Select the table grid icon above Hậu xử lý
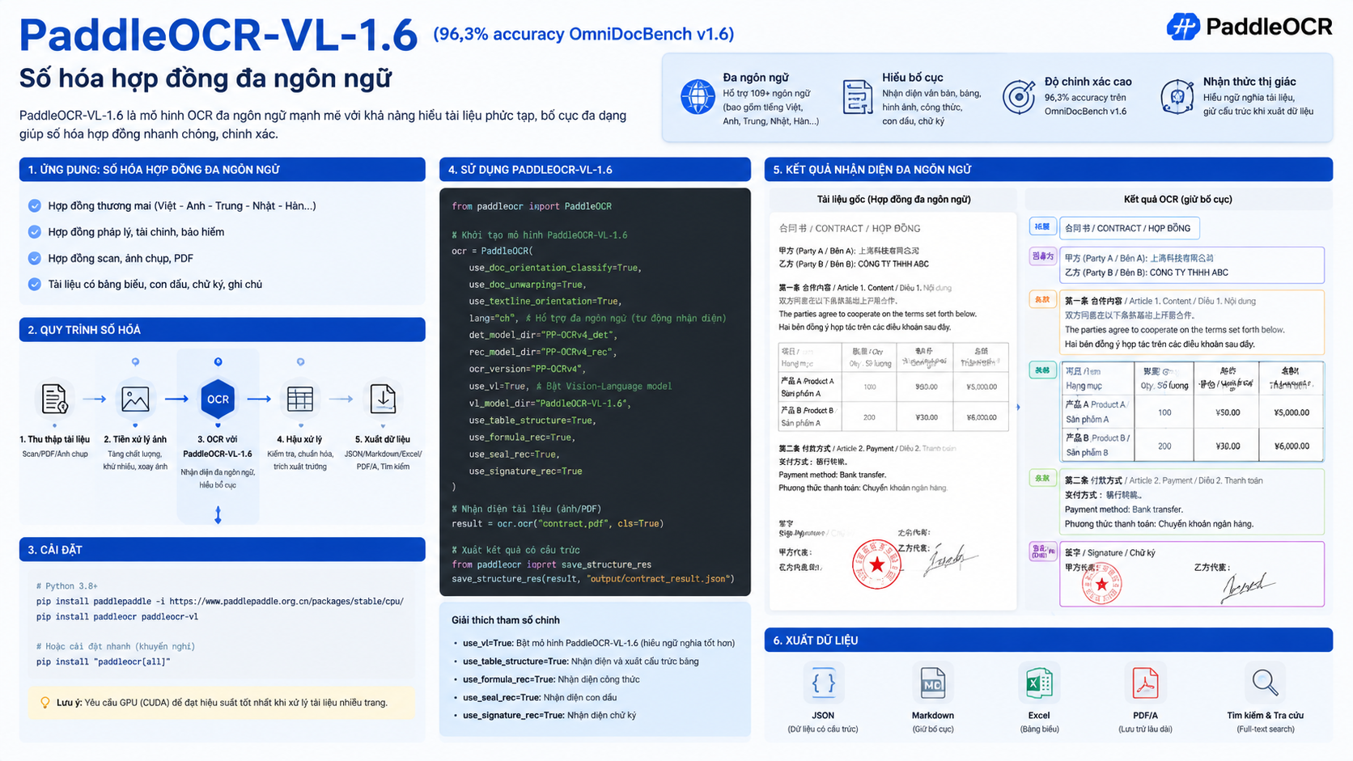1353x761 pixels. 300,399
